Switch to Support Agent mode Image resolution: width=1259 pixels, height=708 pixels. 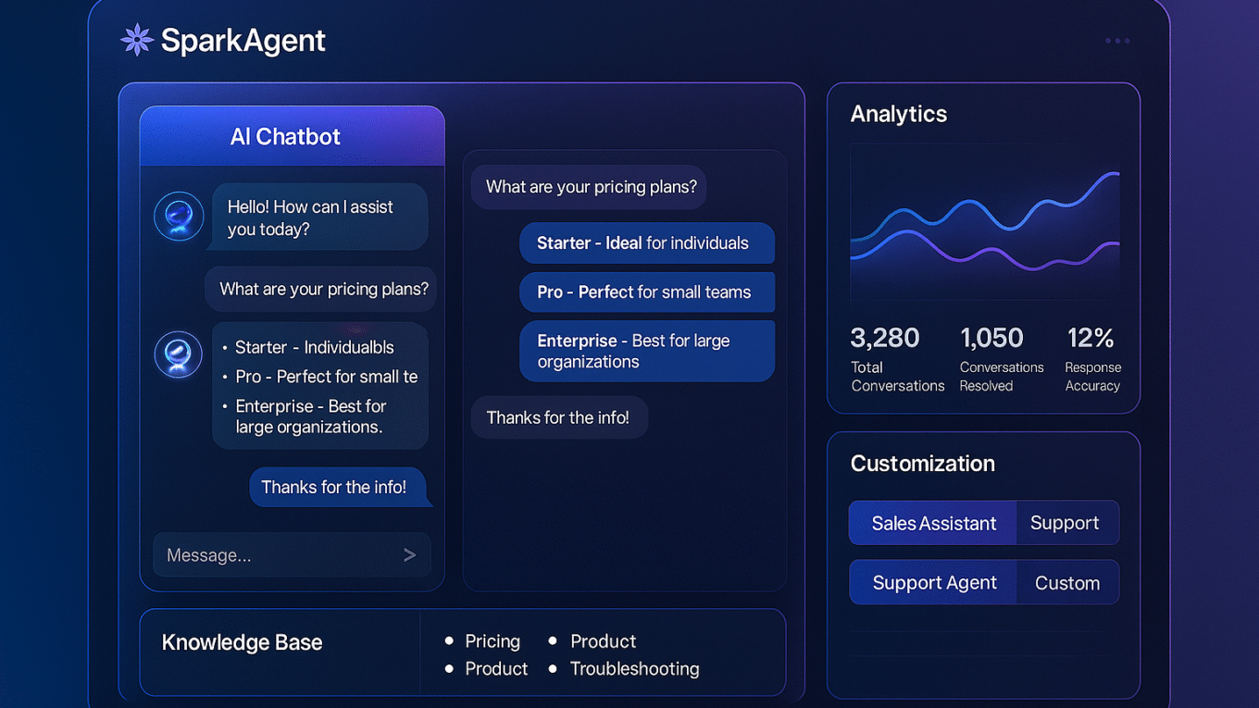coord(933,582)
